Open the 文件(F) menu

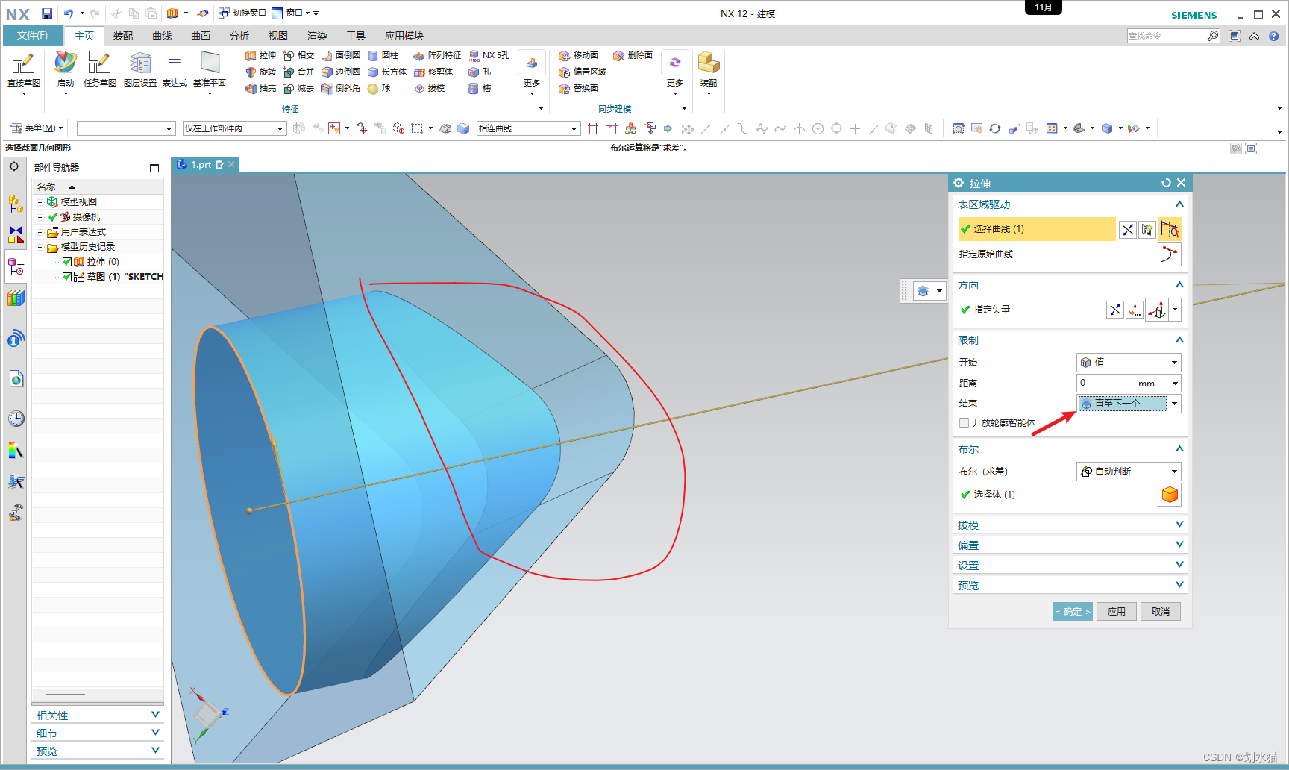(32, 35)
